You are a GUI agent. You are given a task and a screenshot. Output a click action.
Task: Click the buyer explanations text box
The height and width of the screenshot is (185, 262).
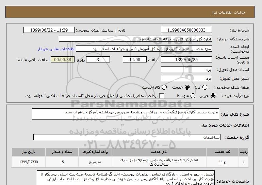[126, 178]
